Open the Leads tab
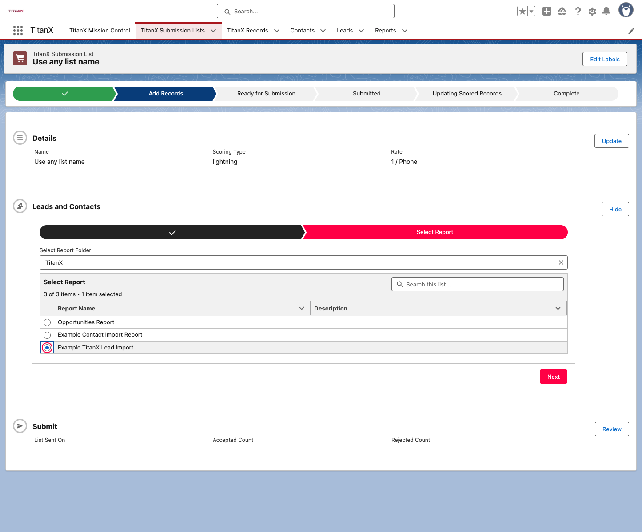 345,31
